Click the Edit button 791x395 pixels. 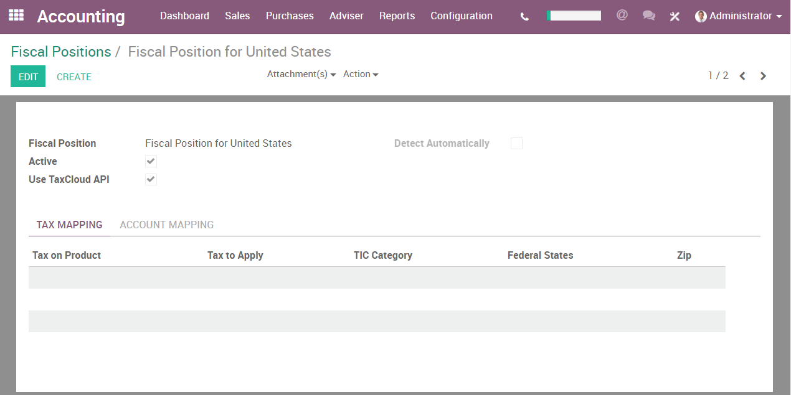click(27, 76)
